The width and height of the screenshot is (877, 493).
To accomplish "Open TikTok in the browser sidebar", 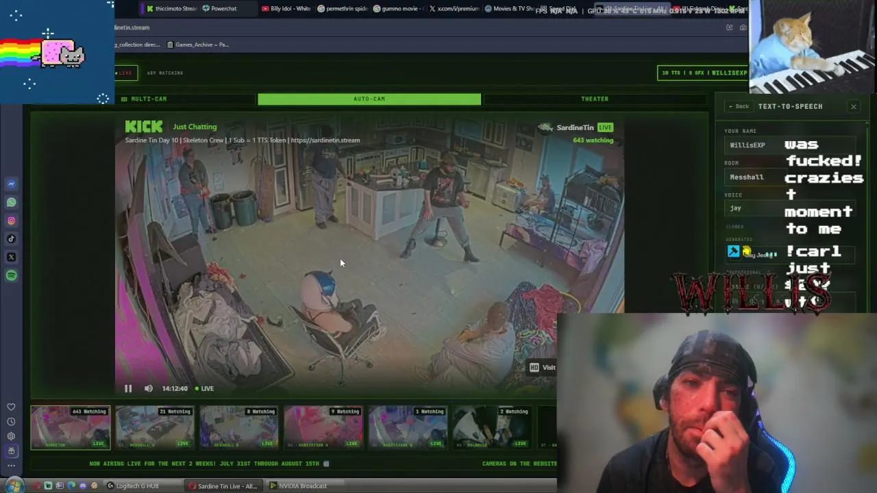I will click(x=11, y=239).
